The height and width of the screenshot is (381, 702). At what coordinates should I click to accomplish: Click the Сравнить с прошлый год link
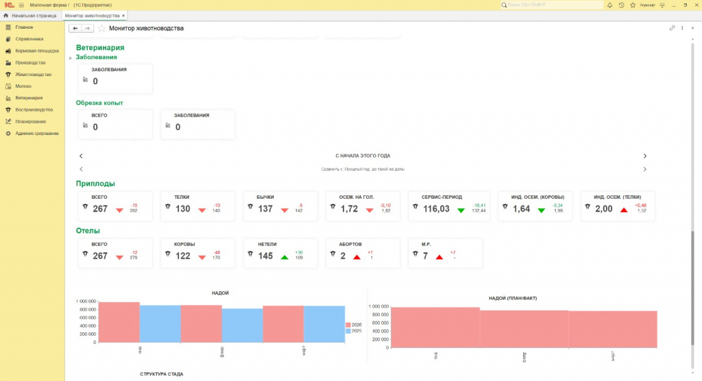(363, 169)
